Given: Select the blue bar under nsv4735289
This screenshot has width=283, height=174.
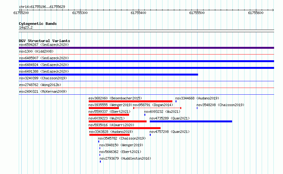Looking at the screenshot, I should coord(191,121).
